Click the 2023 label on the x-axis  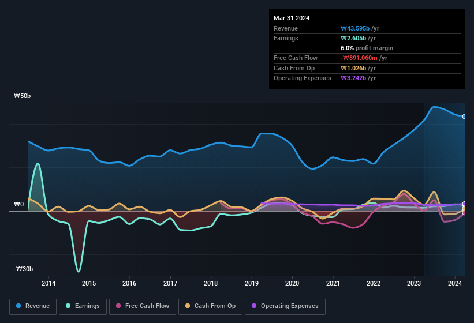click(x=414, y=283)
